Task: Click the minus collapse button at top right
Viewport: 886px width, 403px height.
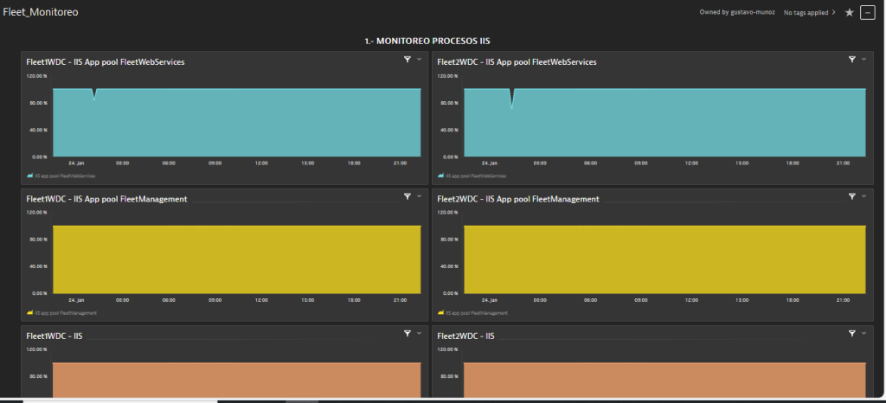Action: tap(867, 12)
